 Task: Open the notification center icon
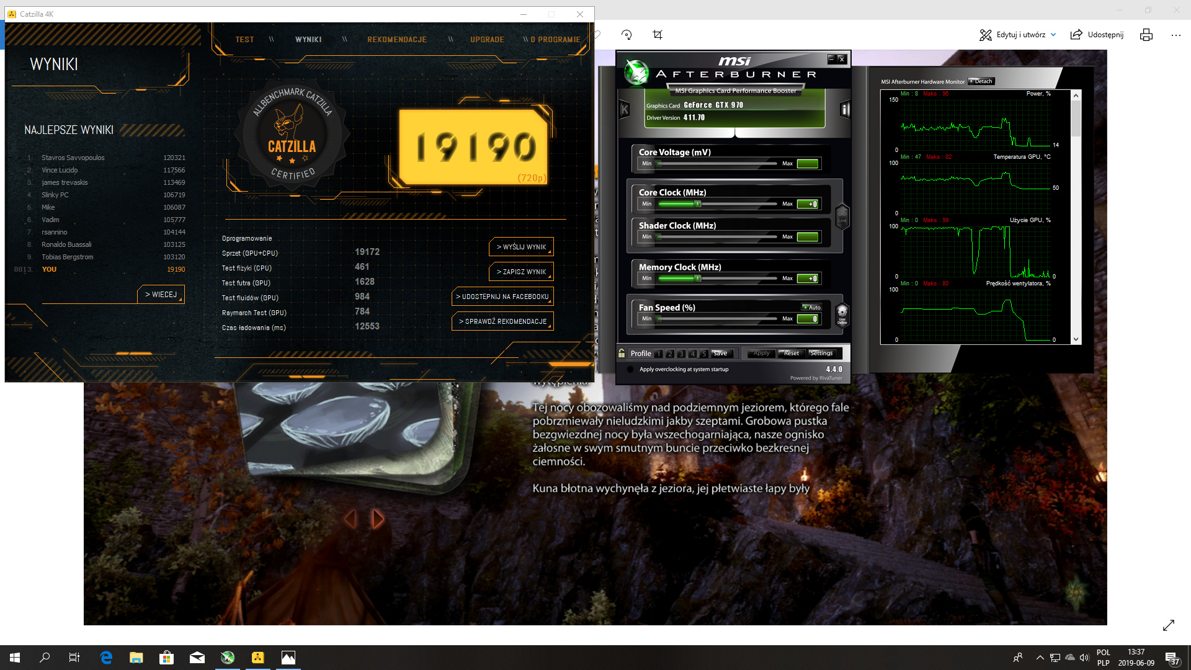tap(1172, 658)
